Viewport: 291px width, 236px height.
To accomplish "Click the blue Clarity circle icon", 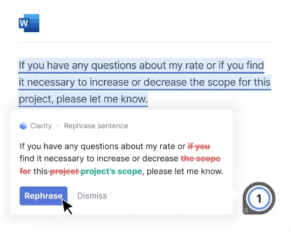I will pyautogui.click(x=23, y=126).
